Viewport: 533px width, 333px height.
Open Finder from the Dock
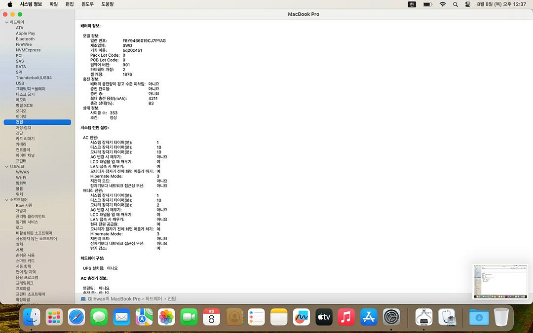(x=32, y=317)
